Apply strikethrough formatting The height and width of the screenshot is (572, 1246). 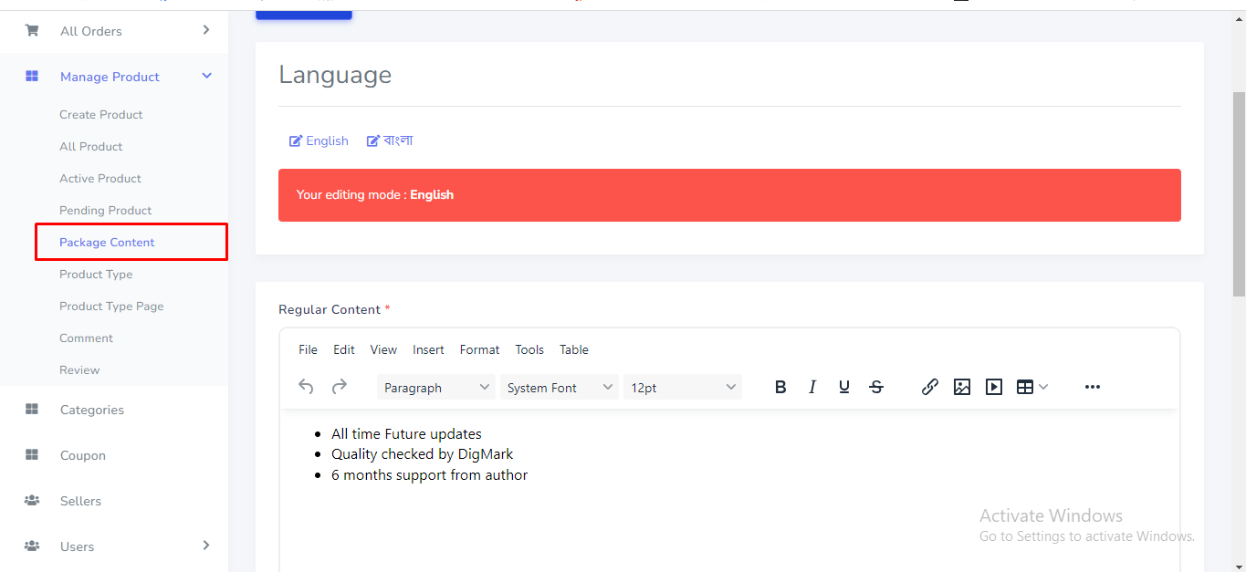pos(876,387)
